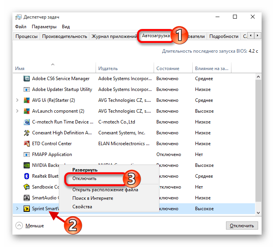This screenshot has height=247, width=274.
Task: Click the Adobe Updater Startup Utility icon
Action: click(27, 89)
